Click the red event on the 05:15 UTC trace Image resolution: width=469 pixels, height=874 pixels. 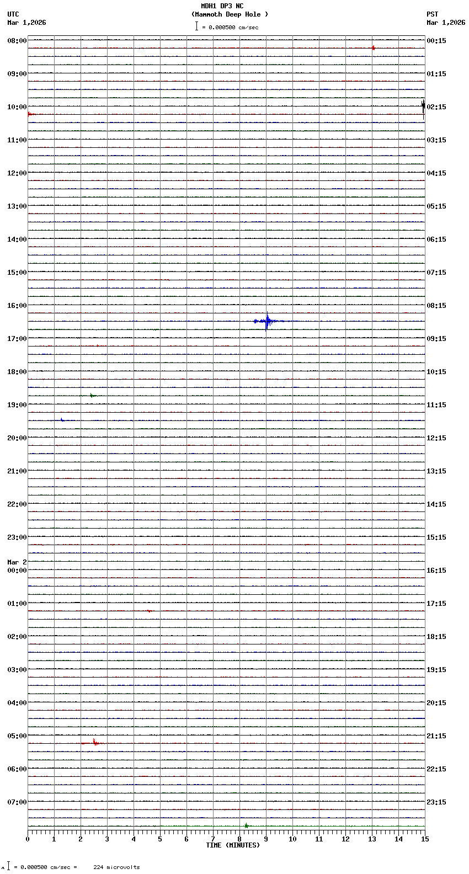pyautogui.click(x=94, y=743)
